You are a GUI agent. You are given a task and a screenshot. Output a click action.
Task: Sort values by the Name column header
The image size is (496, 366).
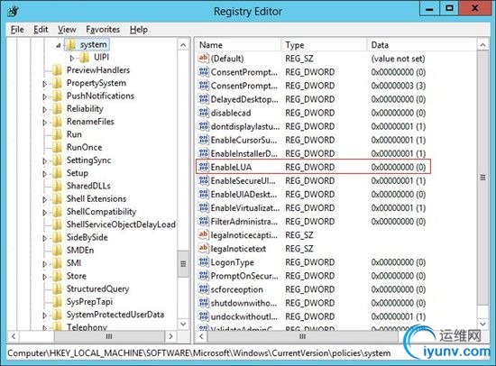(x=238, y=45)
